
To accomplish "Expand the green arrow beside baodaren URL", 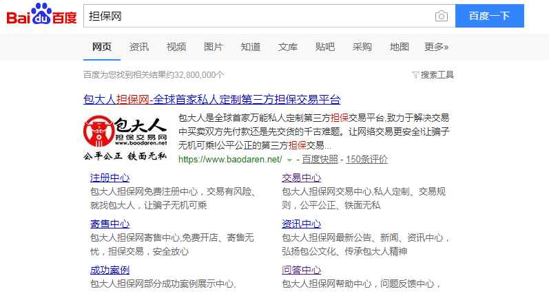I will point(290,160).
